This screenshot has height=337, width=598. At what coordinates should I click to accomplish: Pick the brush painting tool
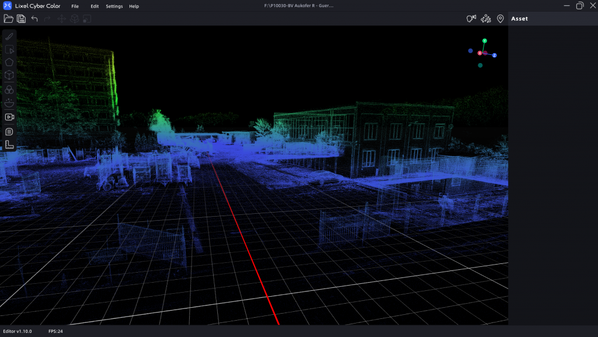tap(9, 36)
